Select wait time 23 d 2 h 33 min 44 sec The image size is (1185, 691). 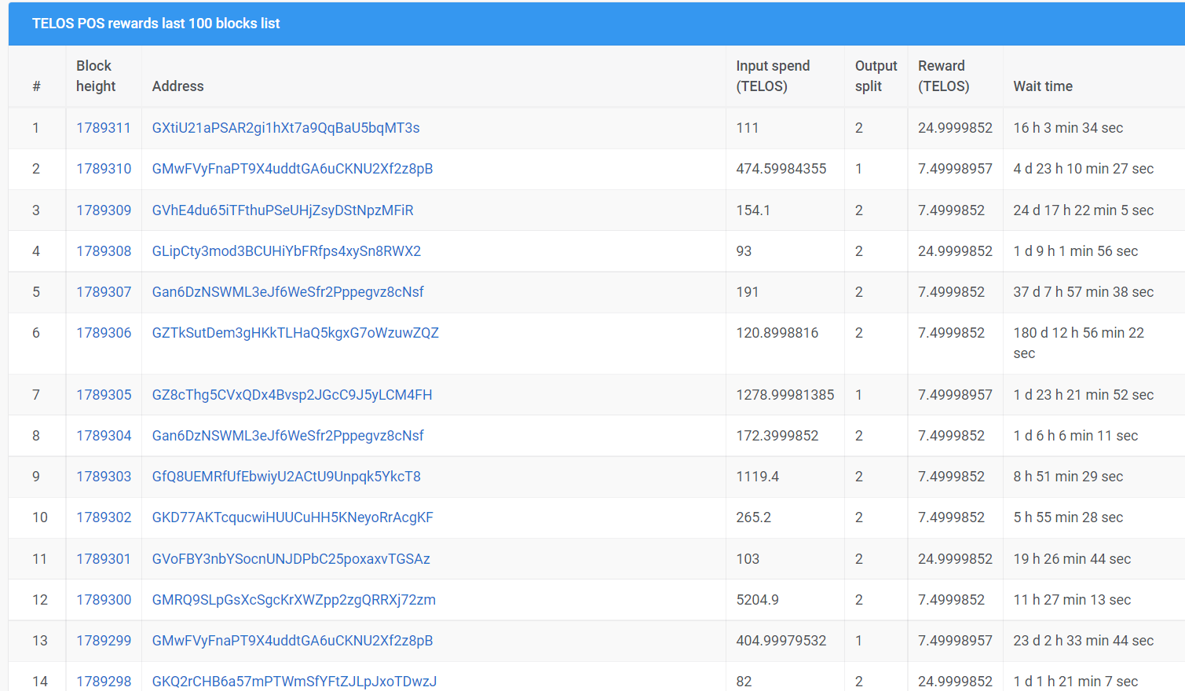[x=1084, y=641]
